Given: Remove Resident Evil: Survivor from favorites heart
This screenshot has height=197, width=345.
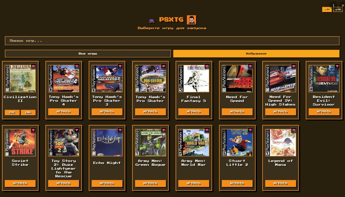Looking at the screenshot, I should tap(337, 66).
